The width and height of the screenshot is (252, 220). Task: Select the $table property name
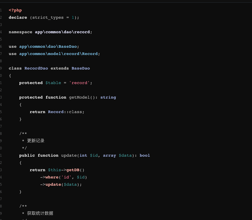pos(53,83)
